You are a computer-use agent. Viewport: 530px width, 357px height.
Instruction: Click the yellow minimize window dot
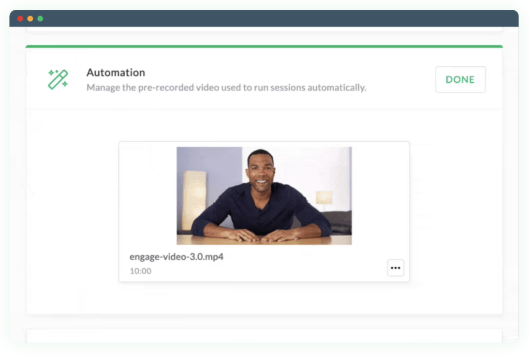[x=30, y=19]
